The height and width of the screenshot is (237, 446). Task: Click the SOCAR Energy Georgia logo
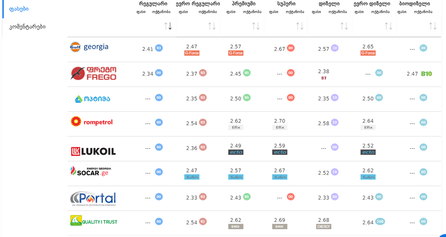pos(90,172)
